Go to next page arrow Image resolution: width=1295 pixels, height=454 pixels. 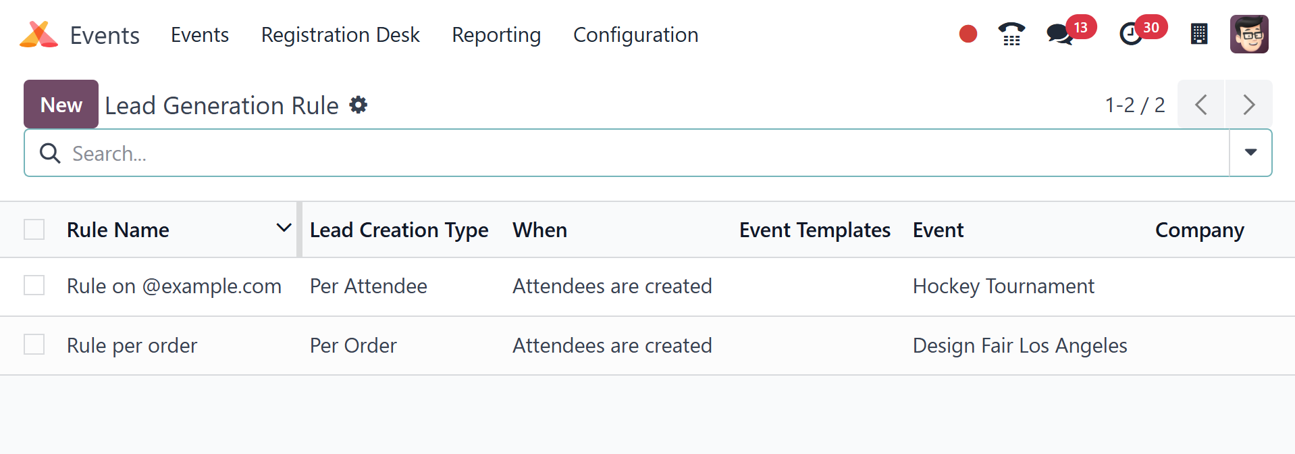1248,105
